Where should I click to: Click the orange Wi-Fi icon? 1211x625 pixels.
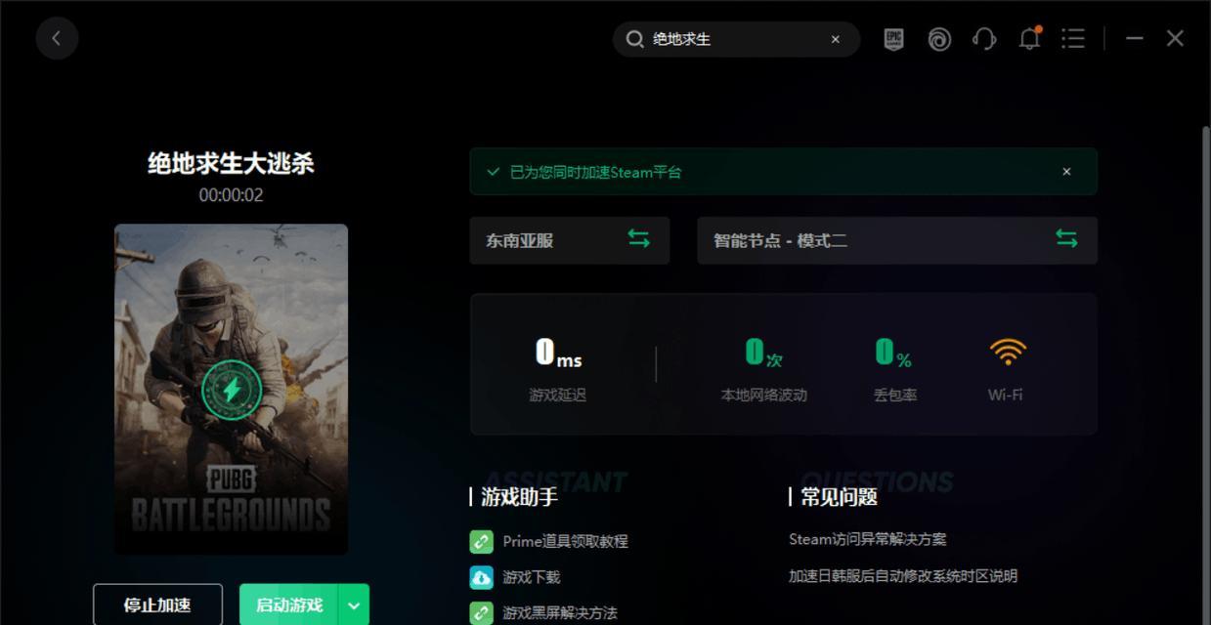(x=1008, y=352)
